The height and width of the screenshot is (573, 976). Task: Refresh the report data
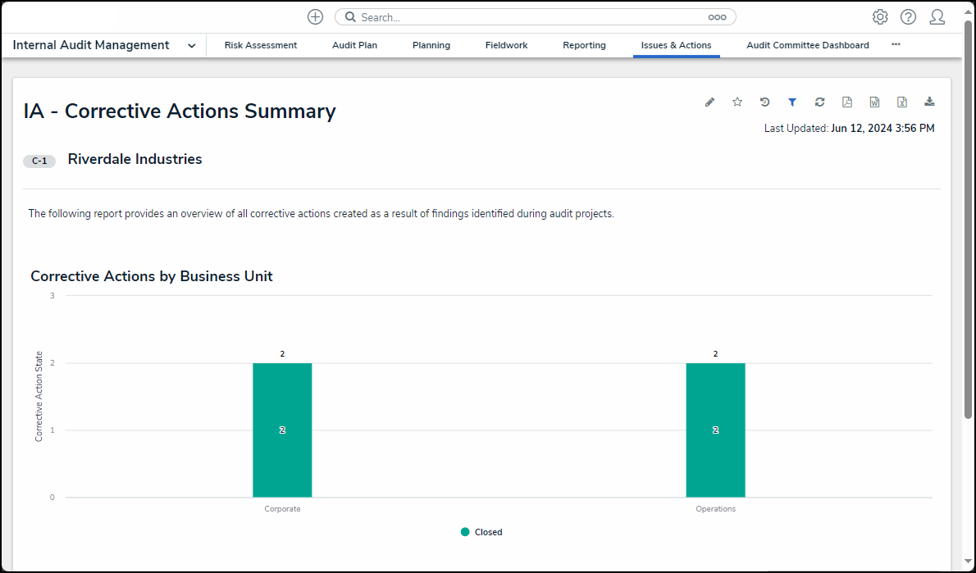point(819,102)
